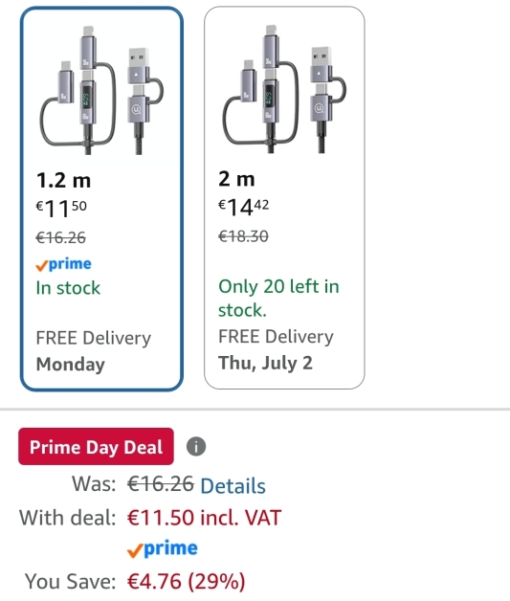
Task: Choose the 2 m length option
Action: [284, 198]
